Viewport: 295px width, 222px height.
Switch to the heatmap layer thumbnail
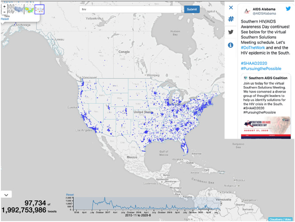(29, 9)
